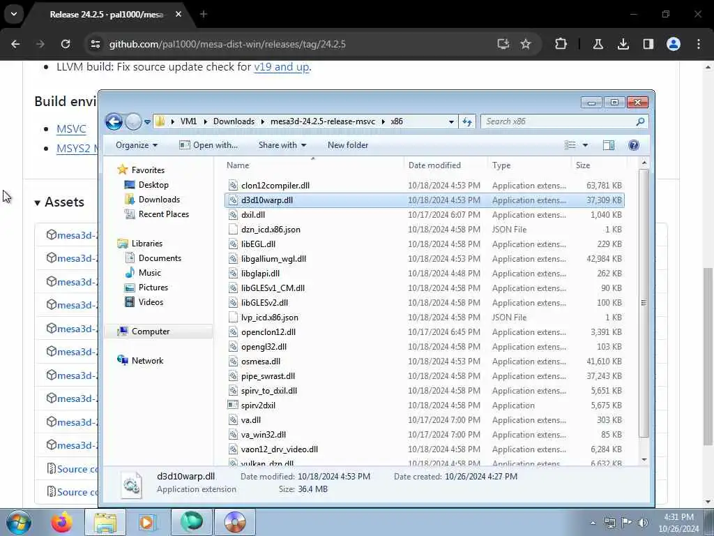Open the Organize menu
Viewport: 714px width, 536px height.
(x=136, y=145)
